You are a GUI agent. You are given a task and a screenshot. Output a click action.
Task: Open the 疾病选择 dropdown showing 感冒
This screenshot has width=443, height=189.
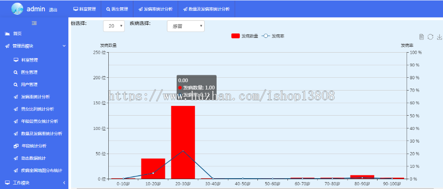click(186, 26)
